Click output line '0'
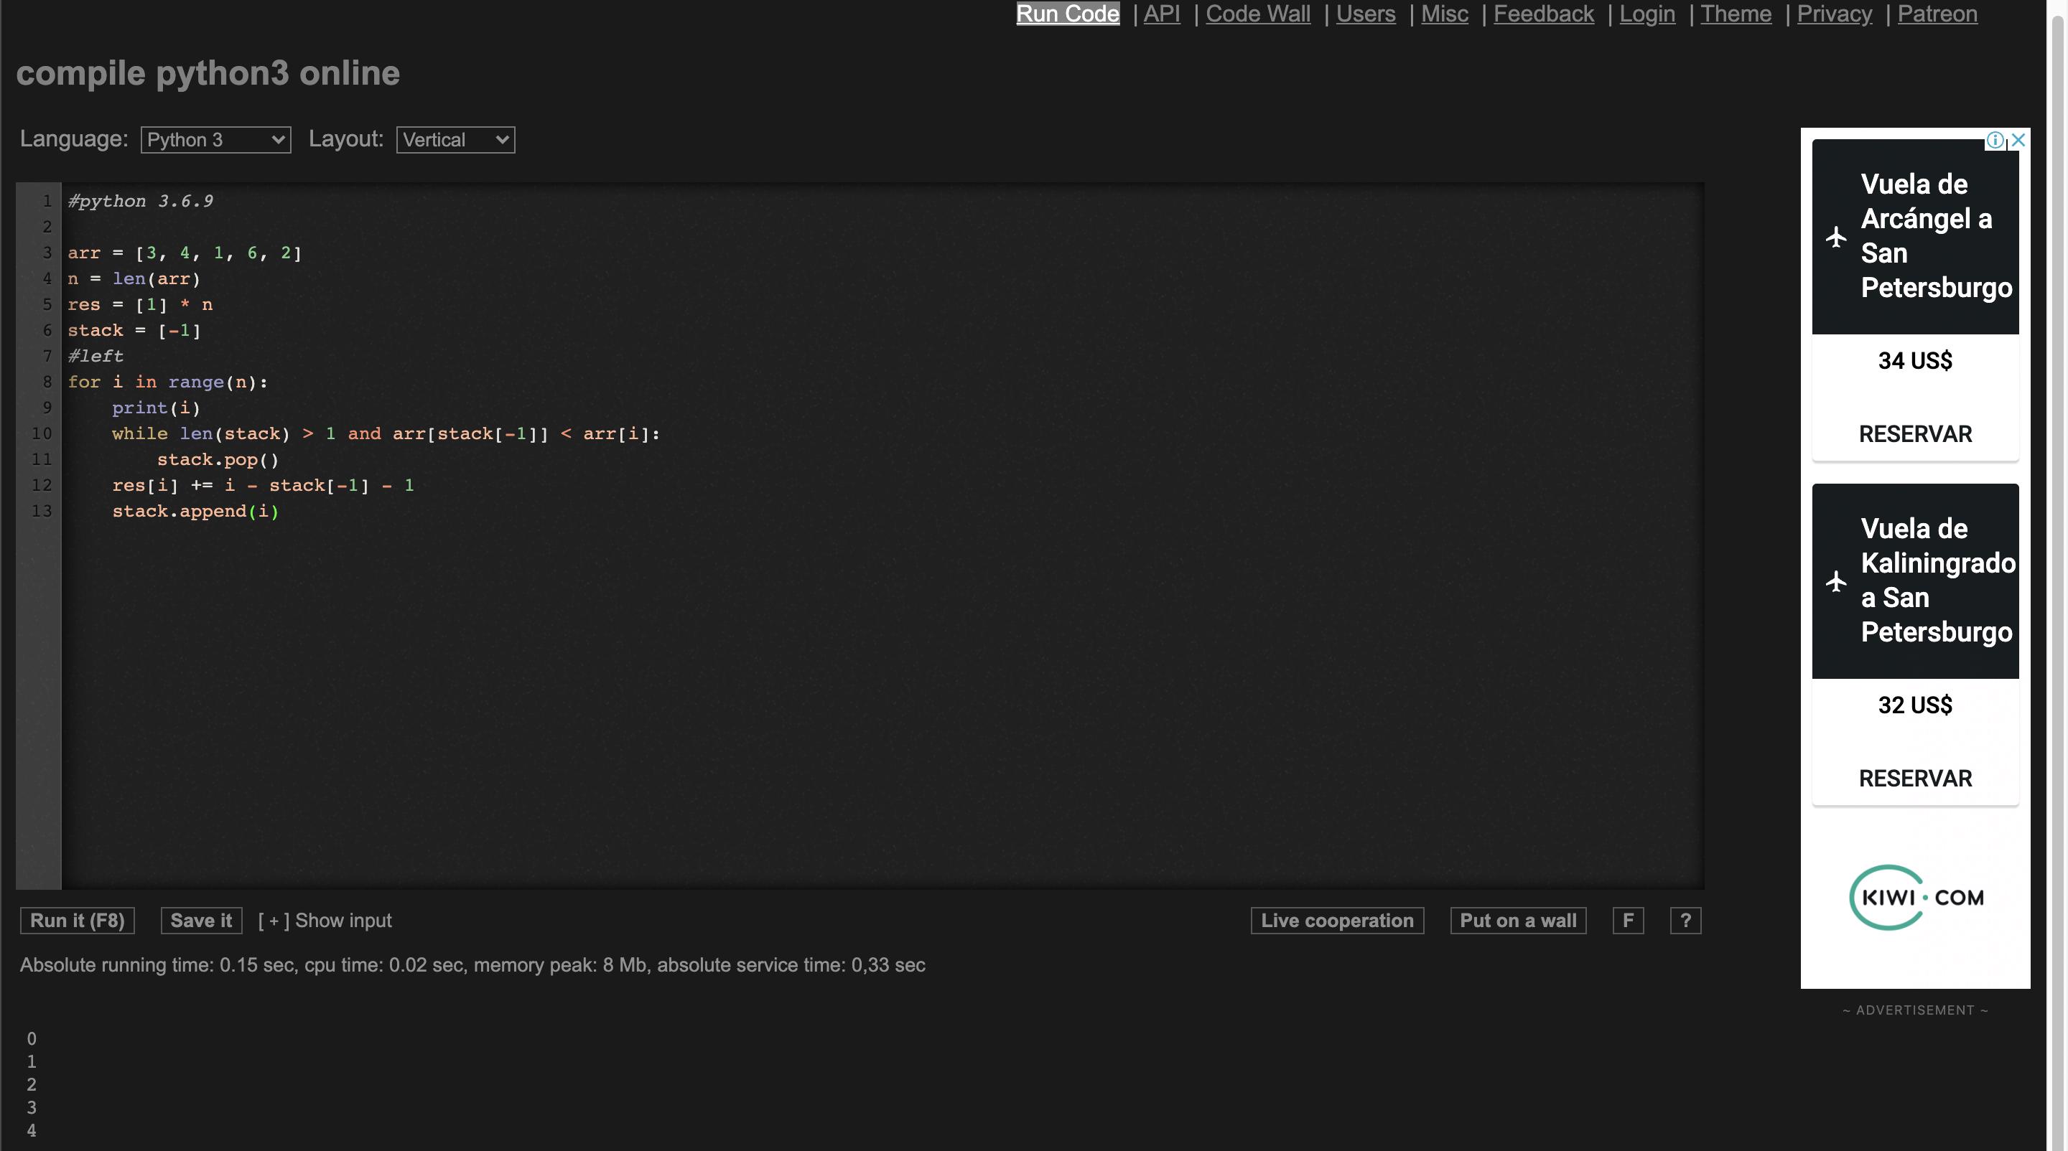Viewport: 2068px width, 1151px height. (32, 1039)
